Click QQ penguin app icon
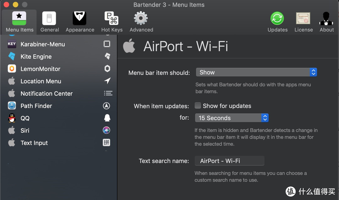The width and height of the screenshot is (339, 200). (x=12, y=118)
